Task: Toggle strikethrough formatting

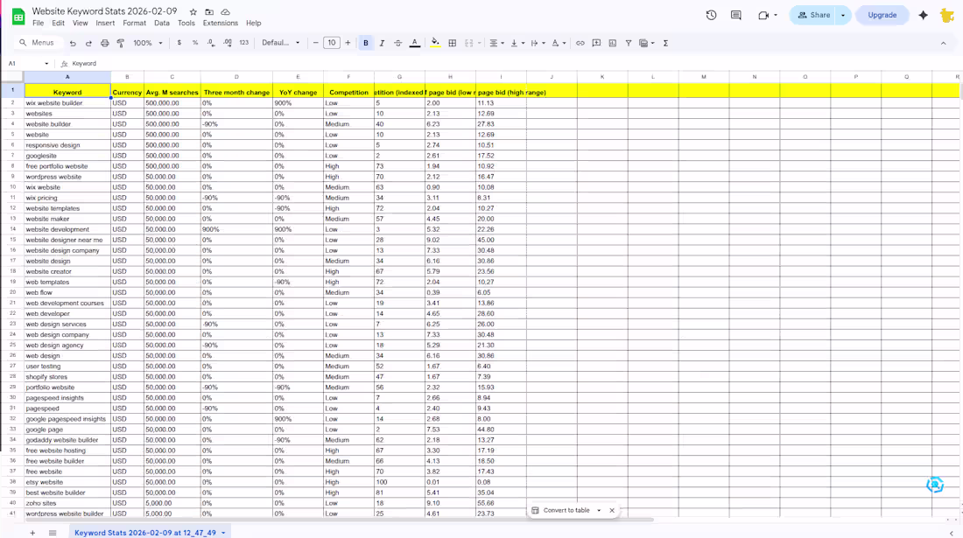Action: [x=399, y=42]
